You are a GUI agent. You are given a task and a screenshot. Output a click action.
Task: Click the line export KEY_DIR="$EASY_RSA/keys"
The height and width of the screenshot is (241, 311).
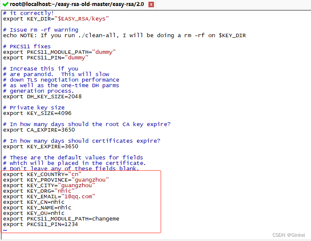click(56, 19)
